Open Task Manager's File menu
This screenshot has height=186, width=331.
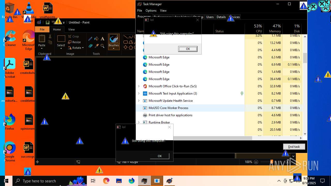pos(140,11)
